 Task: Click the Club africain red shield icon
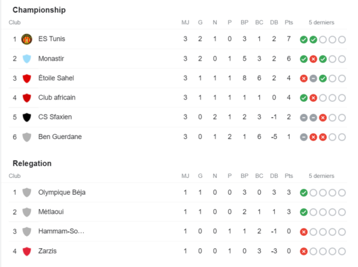click(27, 98)
